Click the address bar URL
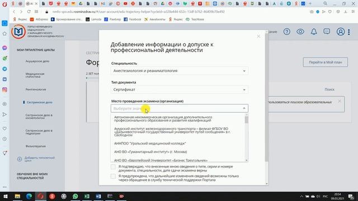358x201 pixels. click(x=138, y=12)
